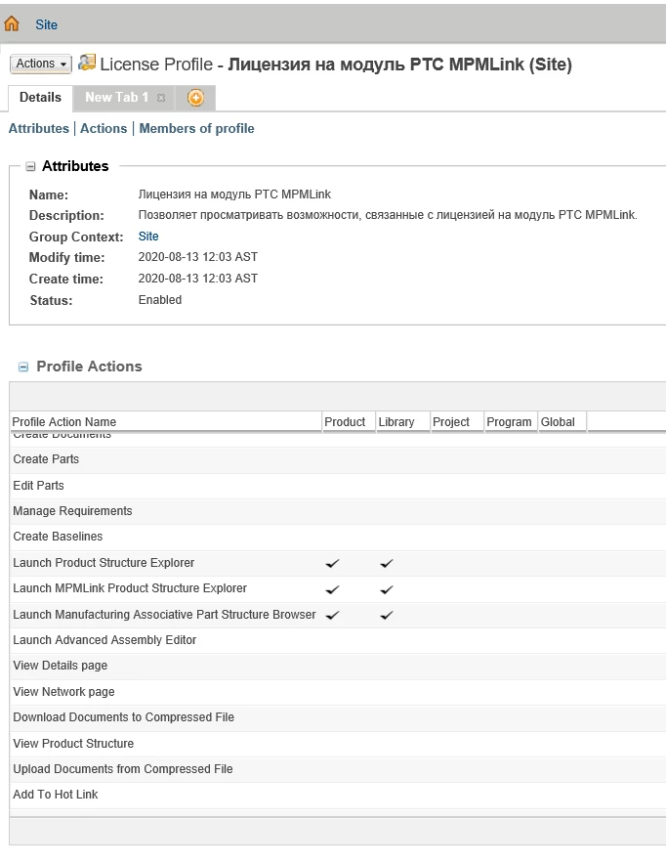Collapse the Profile Actions section
This screenshot has width=666, height=864.
[x=23, y=367]
